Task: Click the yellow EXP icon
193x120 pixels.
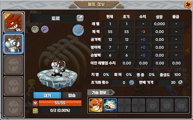Action: tap(35, 111)
